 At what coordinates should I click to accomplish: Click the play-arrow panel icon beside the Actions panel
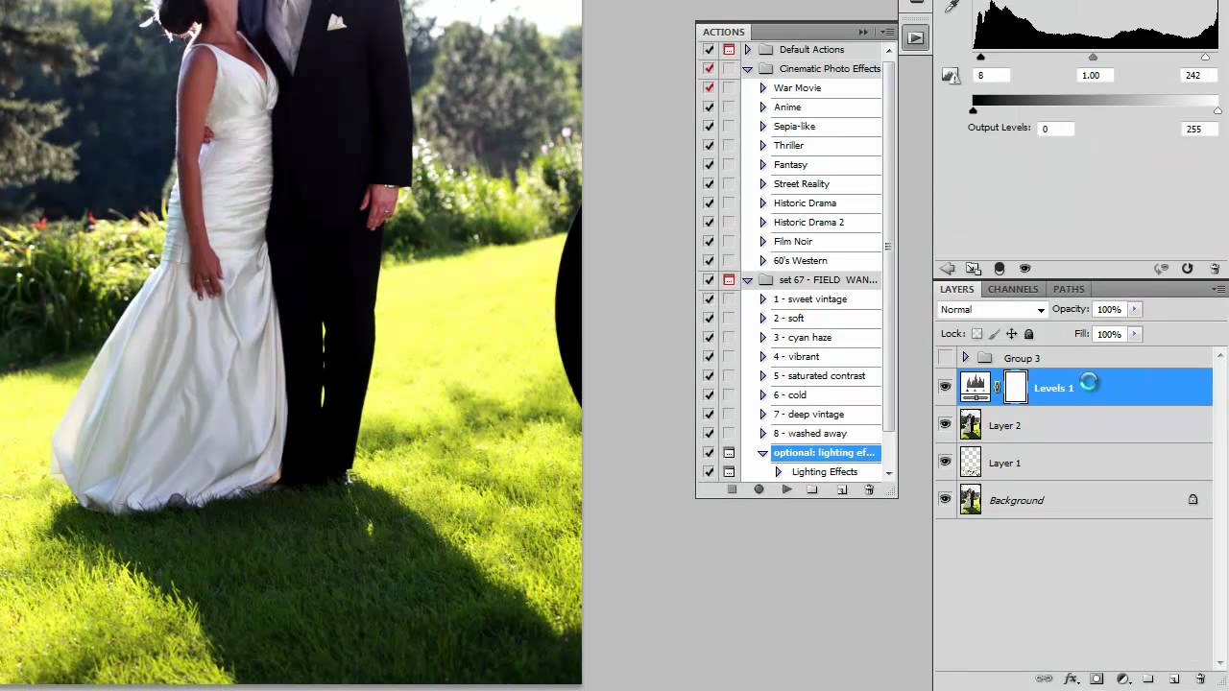click(x=915, y=38)
